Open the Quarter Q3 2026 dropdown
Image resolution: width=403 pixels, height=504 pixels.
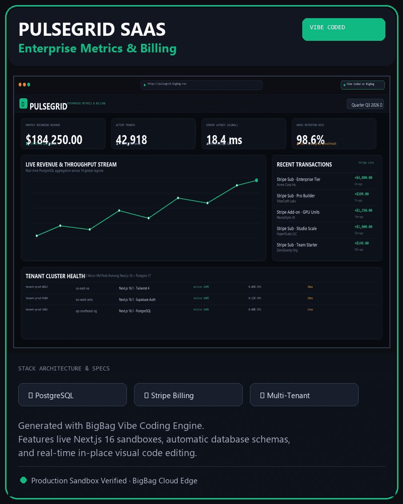coord(365,104)
